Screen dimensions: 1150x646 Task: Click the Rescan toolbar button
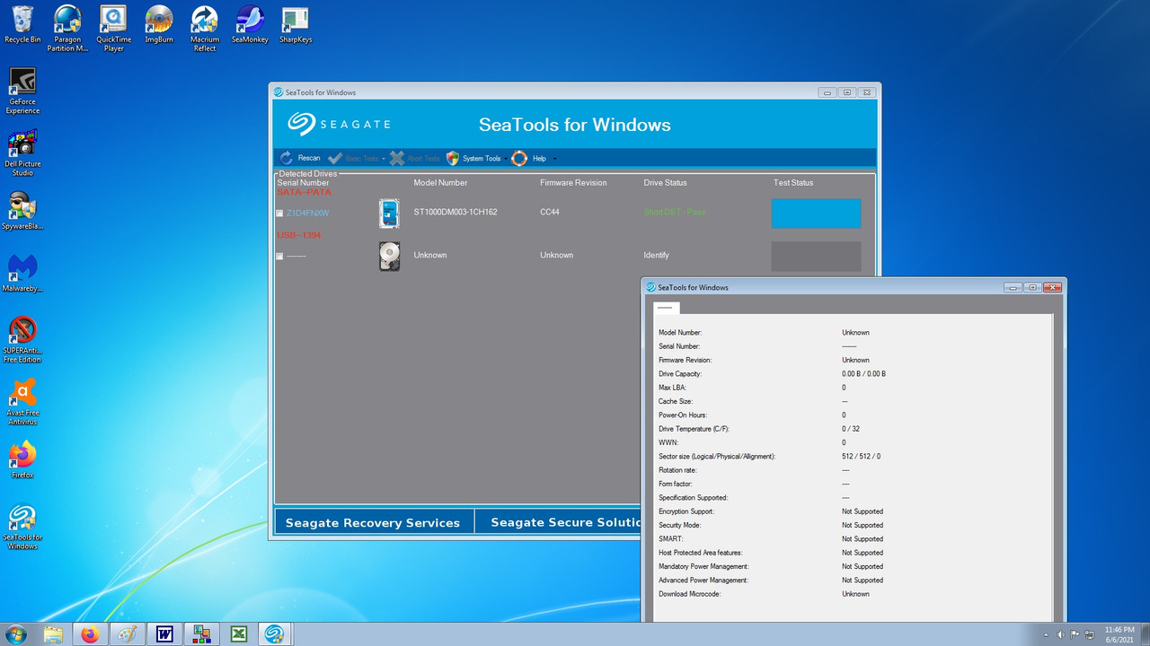(x=300, y=158)
